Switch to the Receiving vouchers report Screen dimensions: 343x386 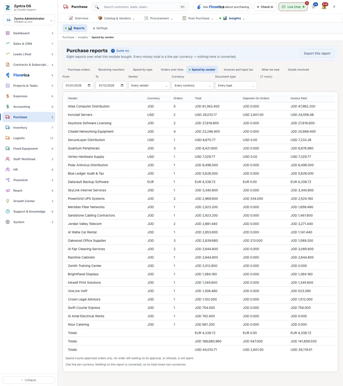point(111,70)
